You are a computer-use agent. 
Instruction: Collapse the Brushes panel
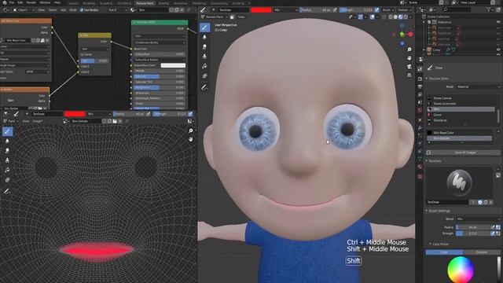click(427, 160)
